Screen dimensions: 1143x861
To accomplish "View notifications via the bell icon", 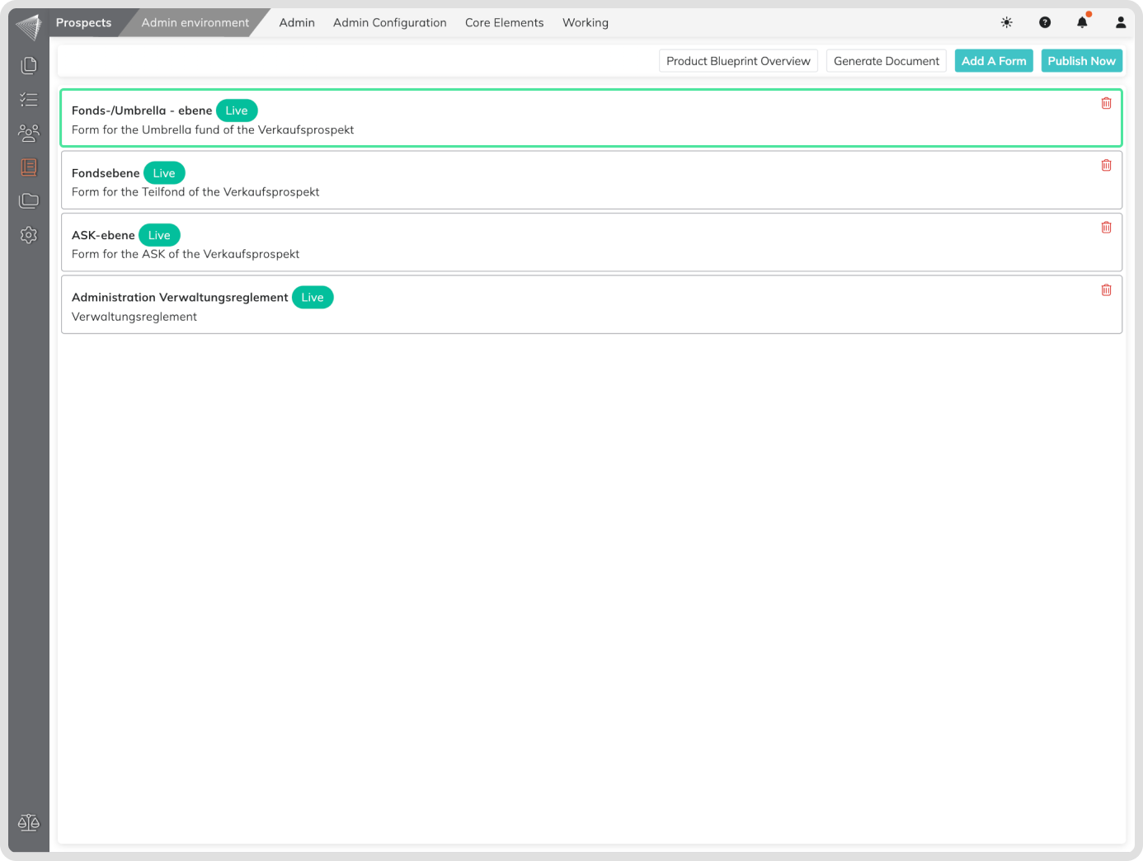I will click(x=1082, y=23).
